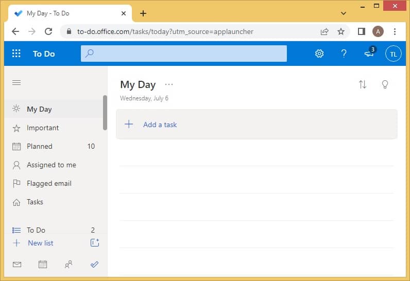
Task: Click the star icon next to Important
Action: pyautogui.click(x=16, y=128)
